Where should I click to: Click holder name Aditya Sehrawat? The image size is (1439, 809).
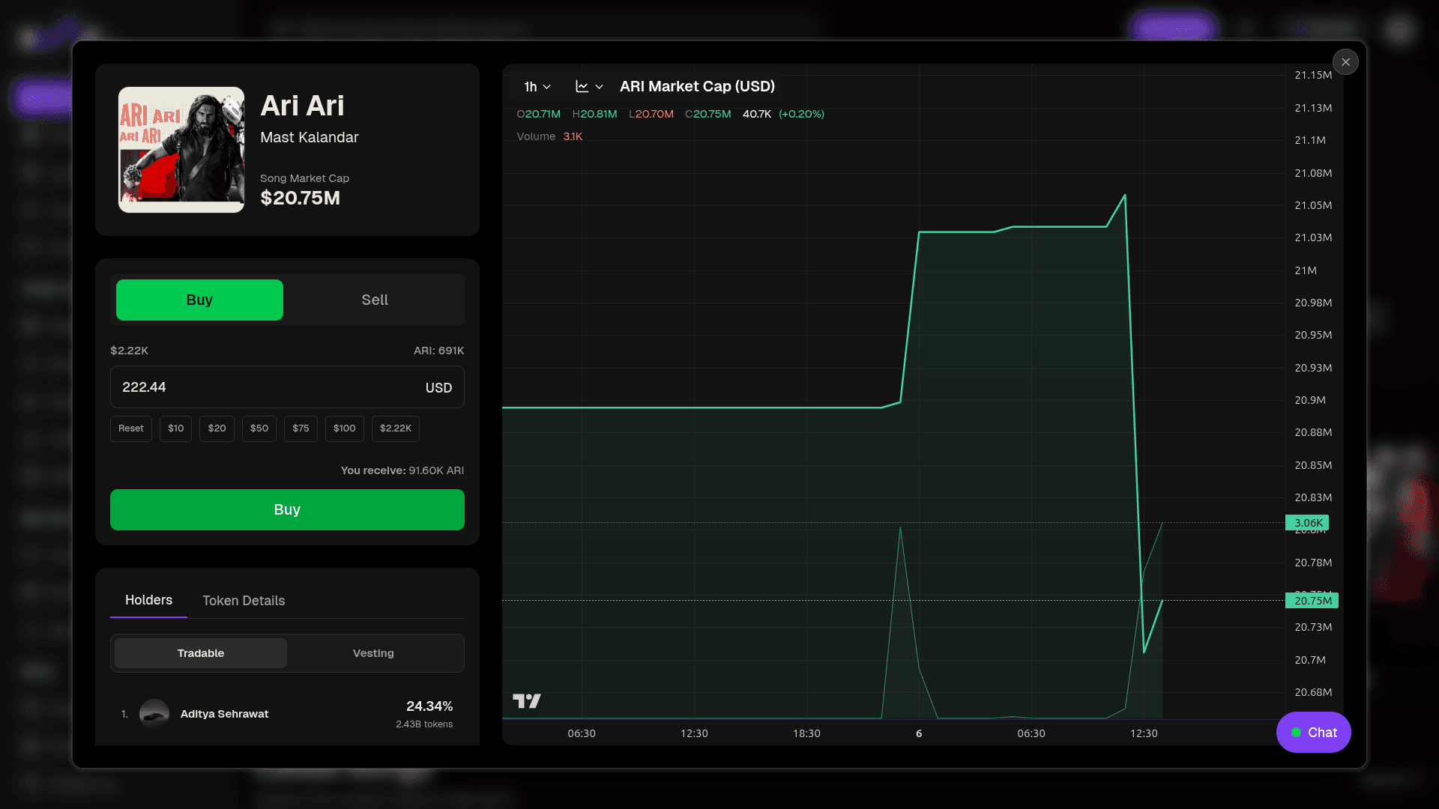pos(224,714)
